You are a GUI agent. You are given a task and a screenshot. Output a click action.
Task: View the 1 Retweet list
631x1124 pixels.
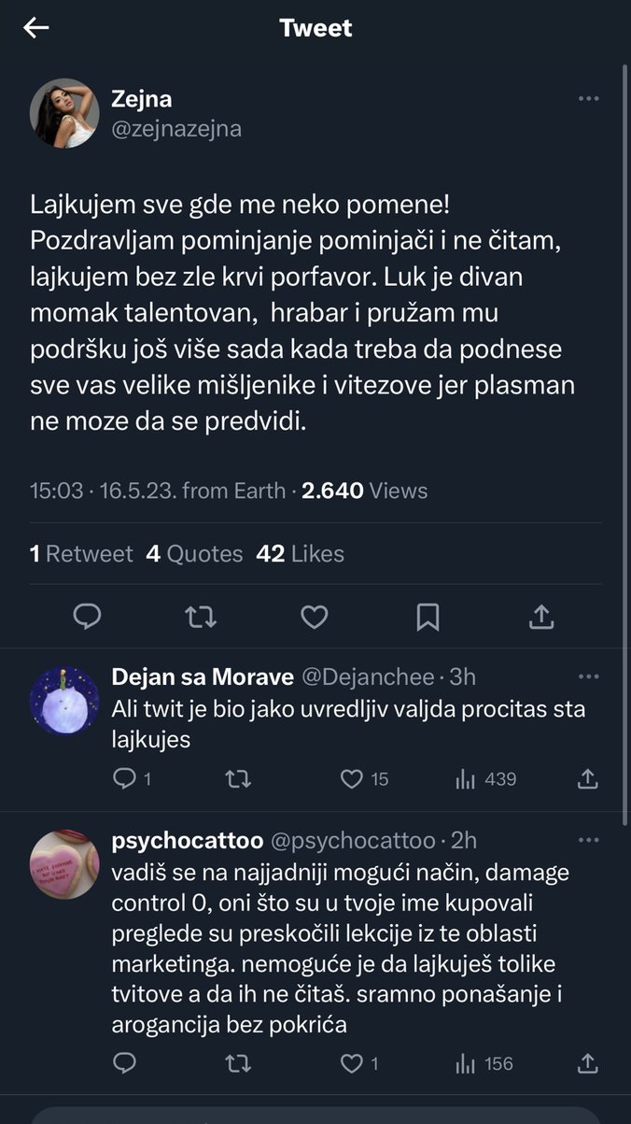click(81, 554)
